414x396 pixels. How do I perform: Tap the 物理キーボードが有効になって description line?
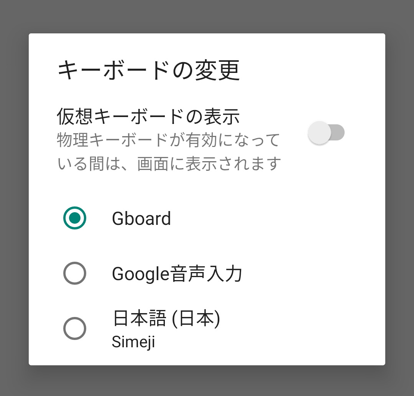pos(168,140)
